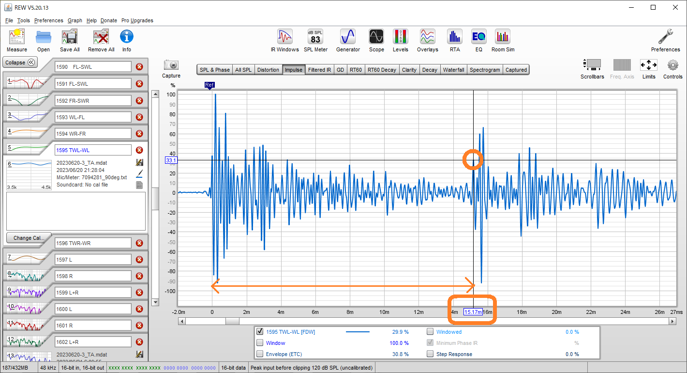Enable the Window trace checkbox
The image size is (687, 373).
tap(260, 343)
